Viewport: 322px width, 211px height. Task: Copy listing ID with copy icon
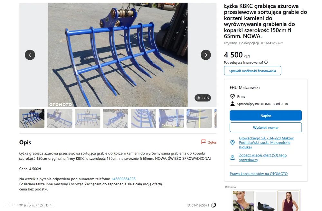(x=213, y=205)
